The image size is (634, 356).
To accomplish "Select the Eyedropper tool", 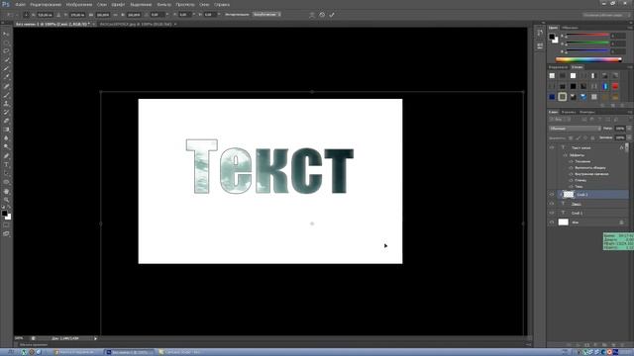I will click(6, 77).
